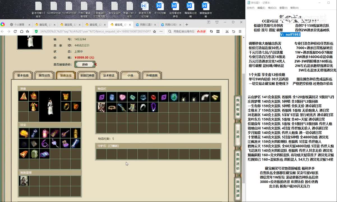Viewport: 337px width, 202px height.
Task: Click the green scroll magic treasure
Action: [x=34, y=154]
